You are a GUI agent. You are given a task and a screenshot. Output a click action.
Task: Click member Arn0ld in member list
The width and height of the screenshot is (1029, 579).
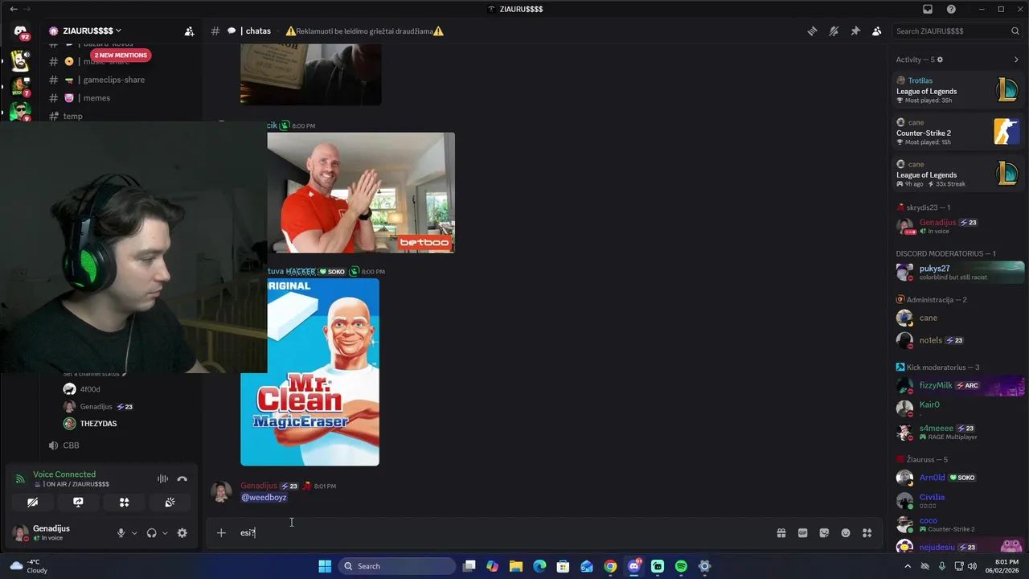(x=958, y=478)
